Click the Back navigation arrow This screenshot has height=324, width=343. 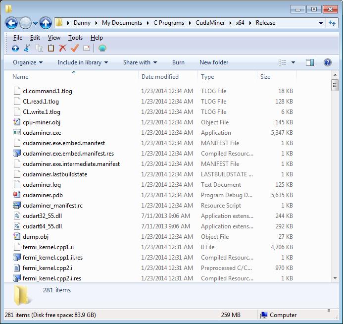coord(11,23)
